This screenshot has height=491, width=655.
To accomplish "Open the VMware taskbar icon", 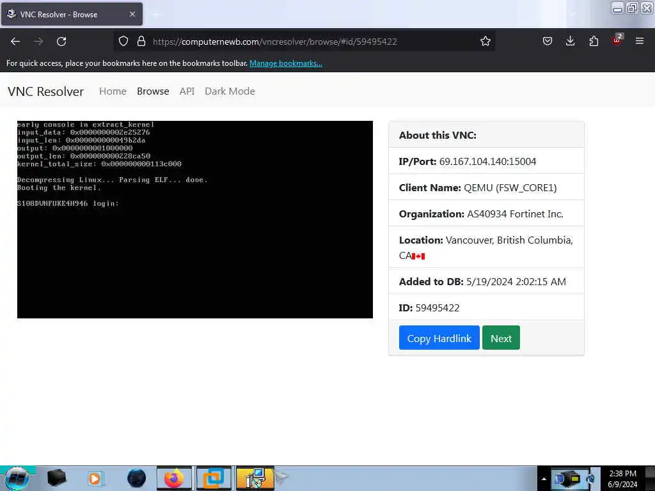I will (214, 478).
